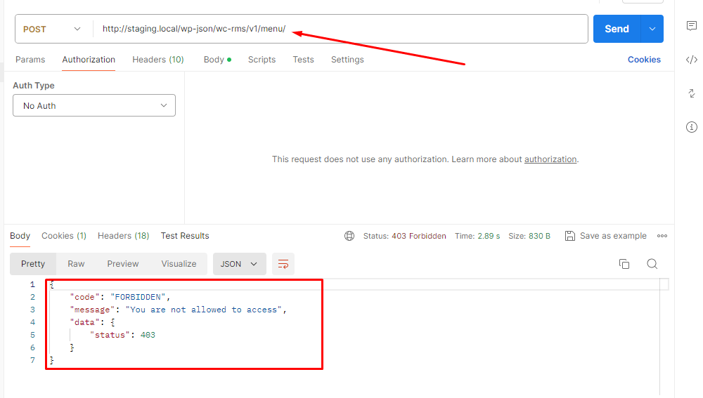Screen dimensions: 703x398
Task: Expand the POST method dropdown
Action: pyautogui.click(x=53, y=29)
